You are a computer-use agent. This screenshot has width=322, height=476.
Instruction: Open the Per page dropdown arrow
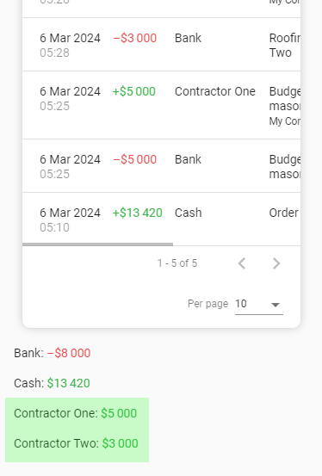[276, 305]
